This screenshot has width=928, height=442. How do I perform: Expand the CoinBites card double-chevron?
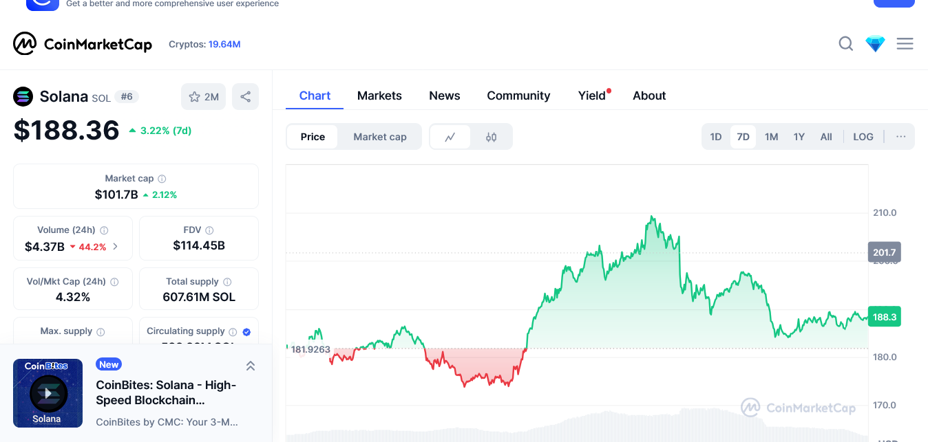pos(251,366)
